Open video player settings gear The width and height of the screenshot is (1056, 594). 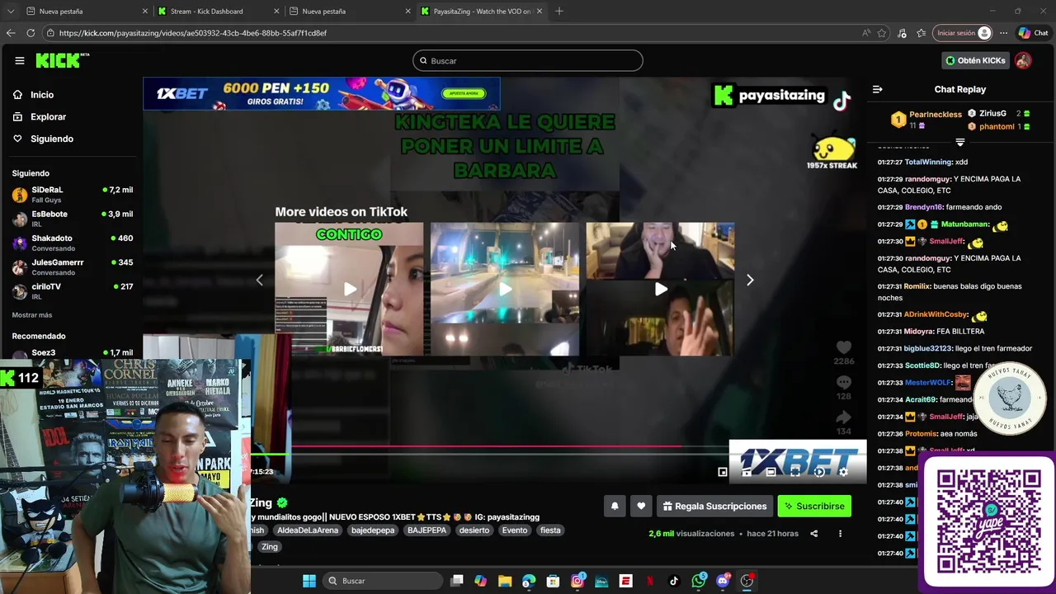click(x=843, y=472)
